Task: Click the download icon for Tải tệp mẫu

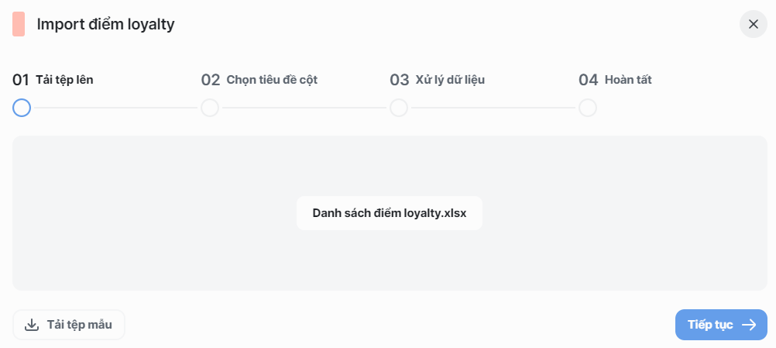Action: (32, 325)
